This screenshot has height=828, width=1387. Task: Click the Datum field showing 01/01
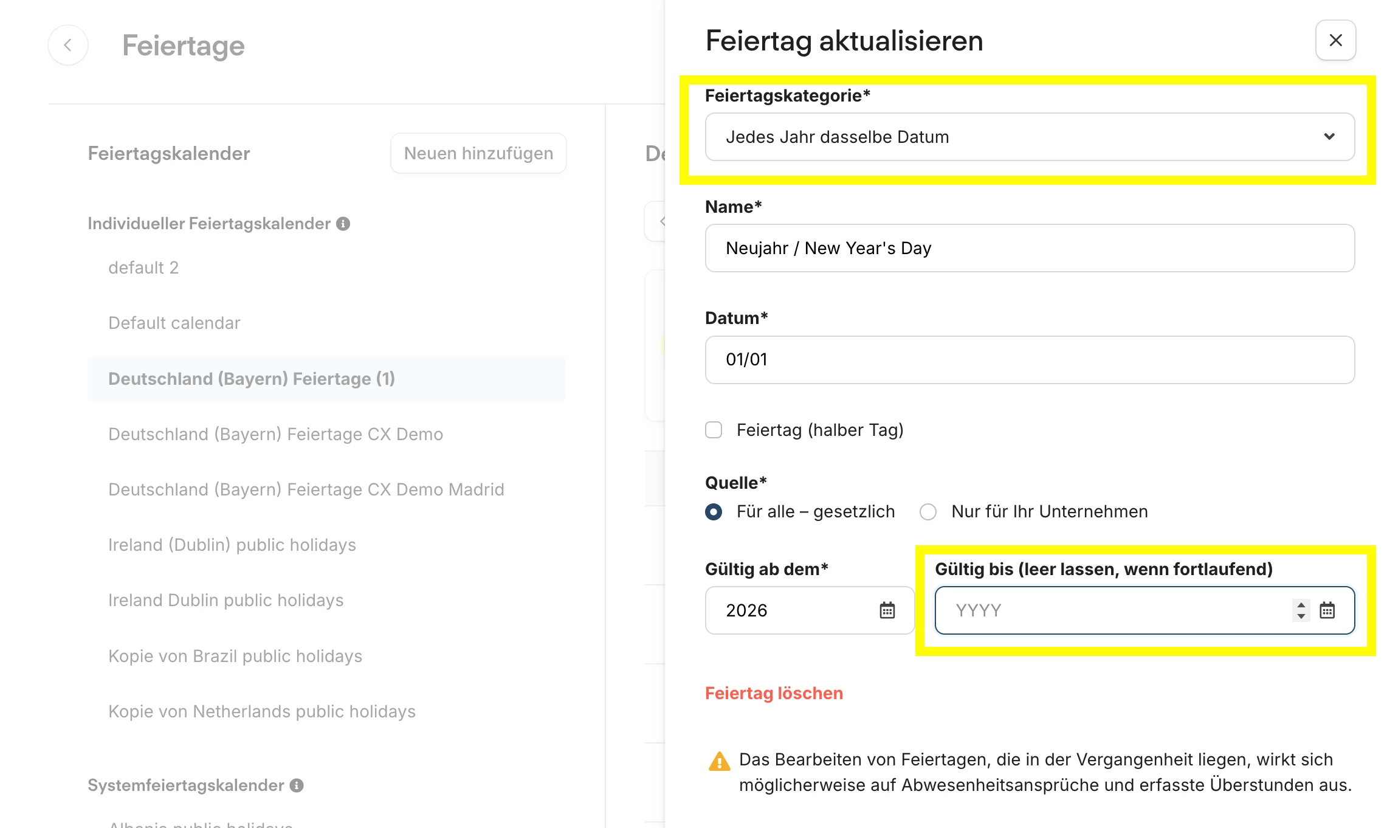click(x=1030, y=359)
